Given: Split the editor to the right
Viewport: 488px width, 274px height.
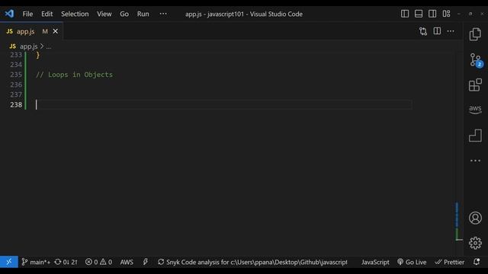Looking at the screenshot, I should click(x=437, y=31).
